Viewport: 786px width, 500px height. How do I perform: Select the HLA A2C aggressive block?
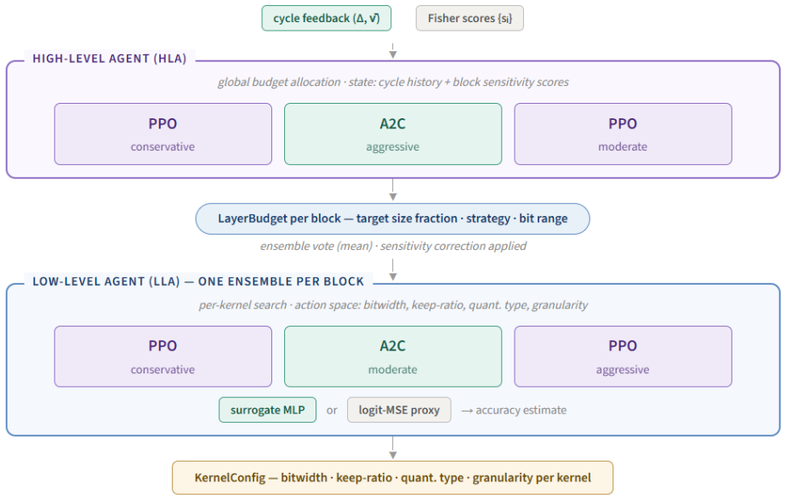393,134
